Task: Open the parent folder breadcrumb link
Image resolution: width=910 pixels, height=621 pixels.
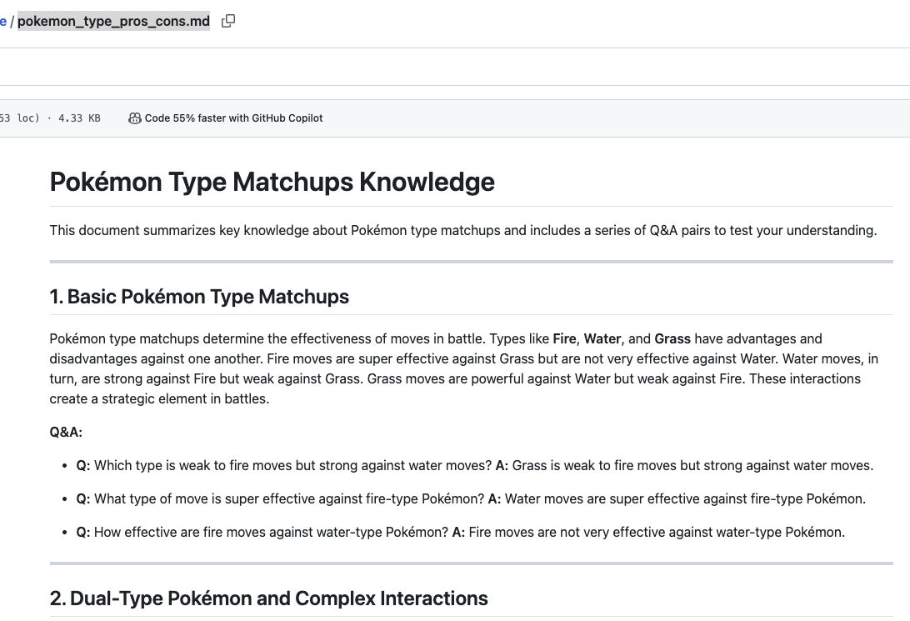Action: (3, 21)
